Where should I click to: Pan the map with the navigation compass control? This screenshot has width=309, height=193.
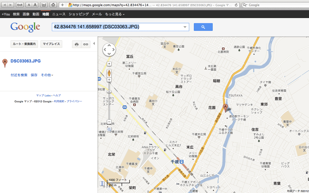point(109,50)
